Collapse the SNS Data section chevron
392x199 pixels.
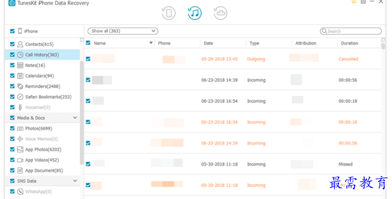click(75, 181)
